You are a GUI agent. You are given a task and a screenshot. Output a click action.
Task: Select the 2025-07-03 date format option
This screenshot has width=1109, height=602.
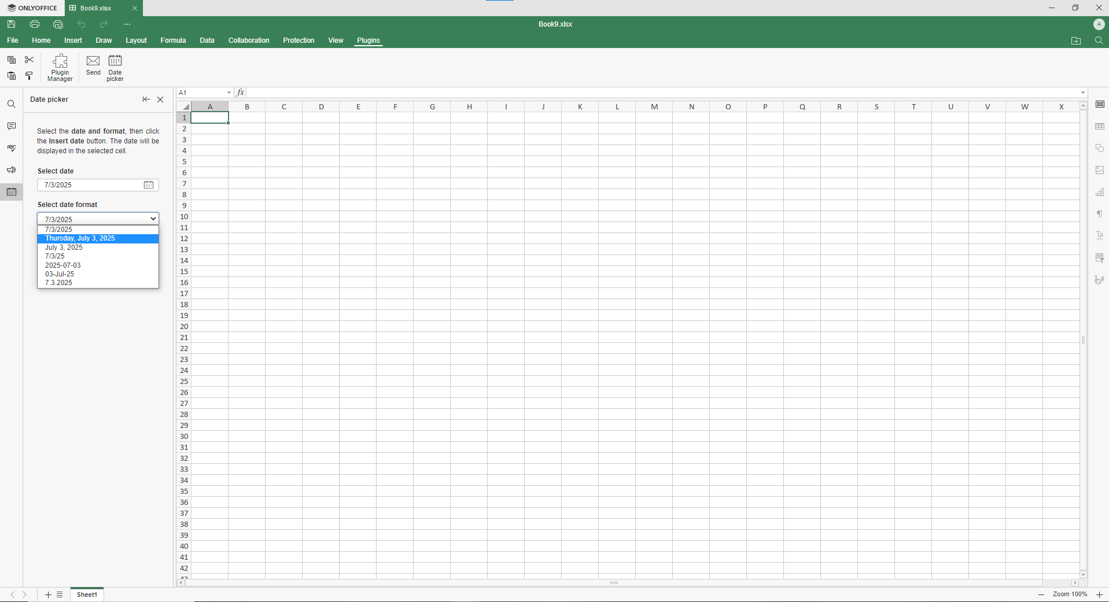pos(62,265)
